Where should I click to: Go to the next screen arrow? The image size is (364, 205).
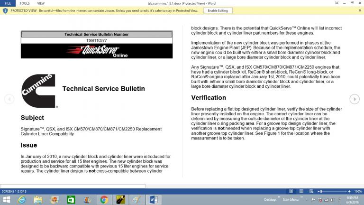pyautogui.click(x=355, y=99)
